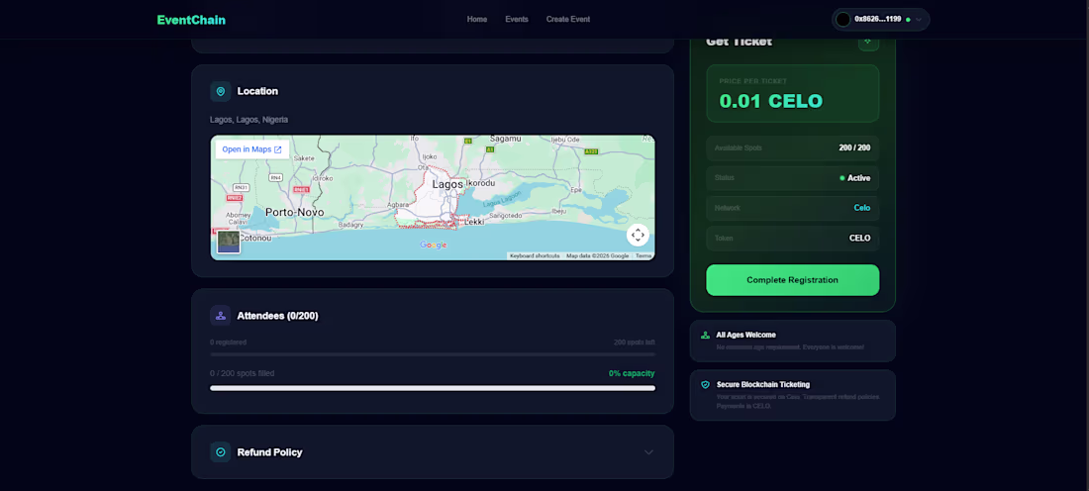Click the wallet avatar circle
Screen dimensions: 1089x491
coord(843,20)
